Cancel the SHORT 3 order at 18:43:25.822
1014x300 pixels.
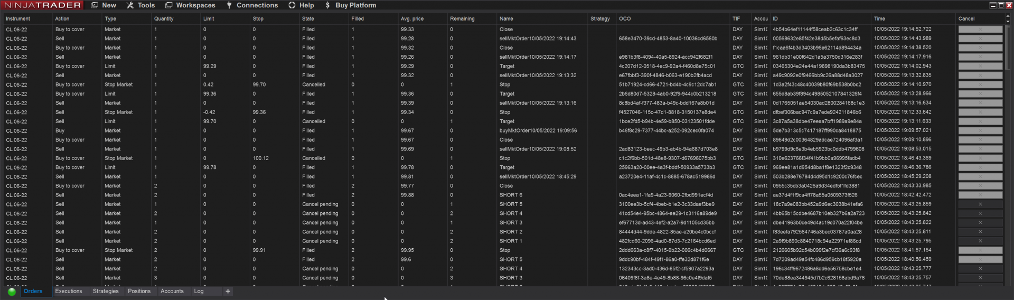(980, 223)
